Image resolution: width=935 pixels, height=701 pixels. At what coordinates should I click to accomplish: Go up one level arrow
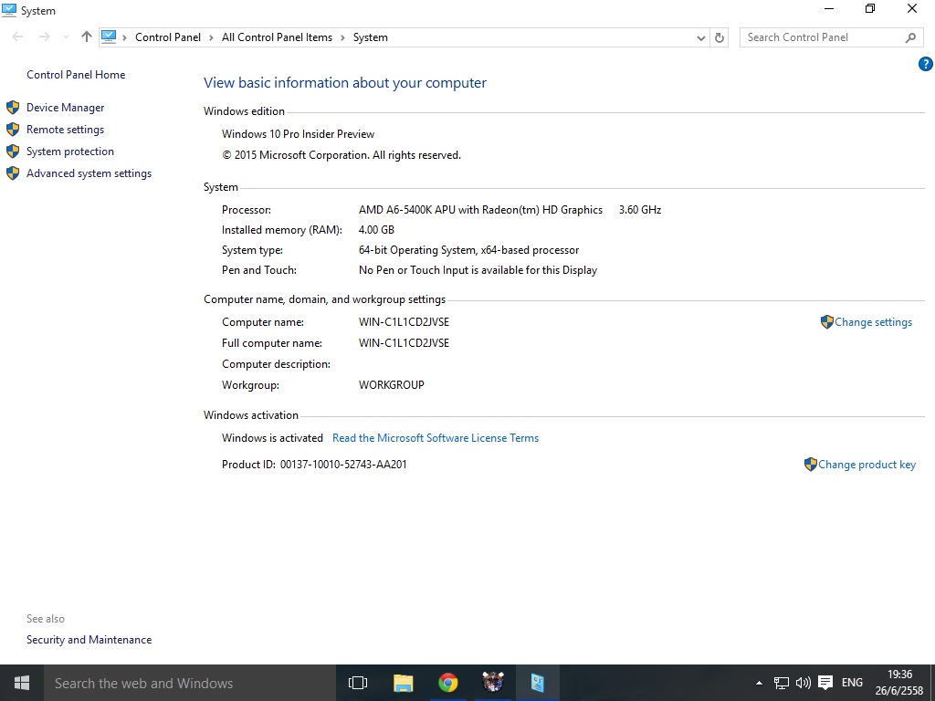point(87,37)
